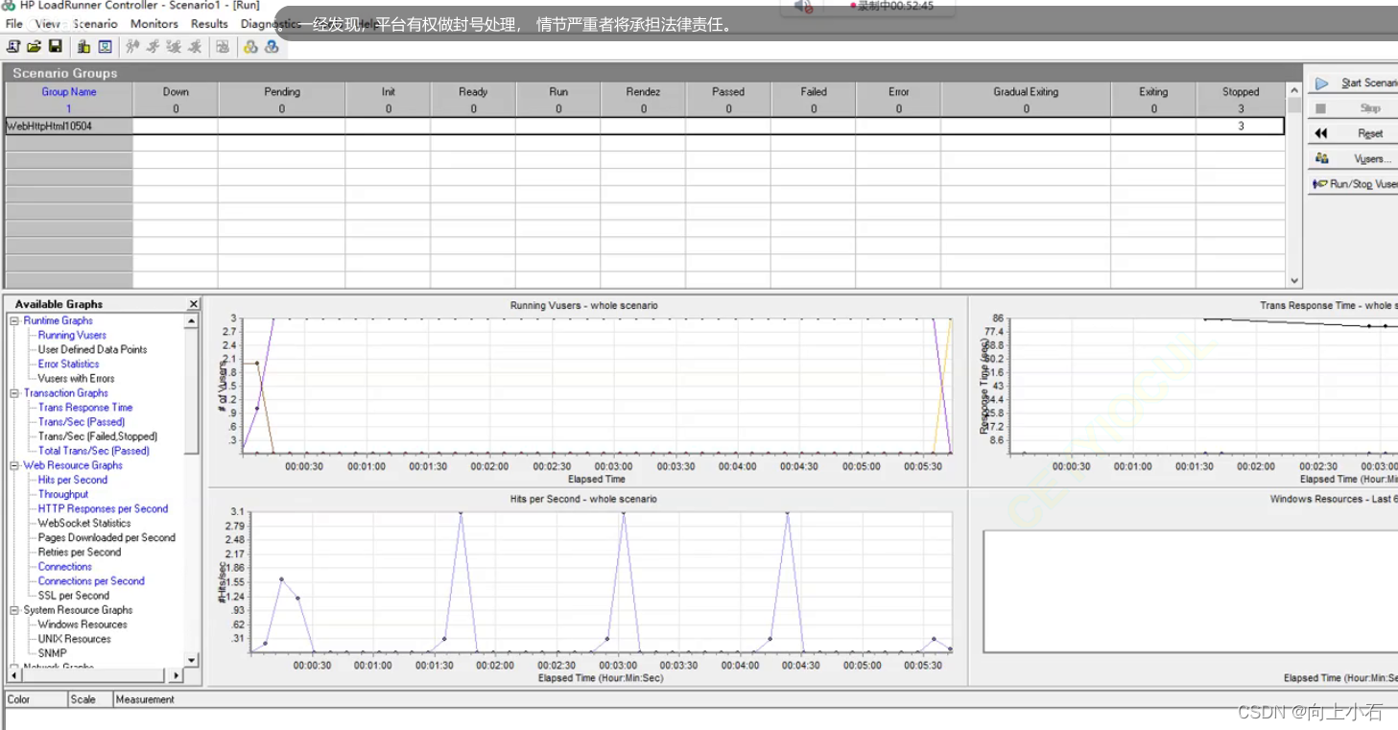The image size is (1398, 730).
Task: Collapse the Web Resource Graphs tree node
Action: click(14, 465)
